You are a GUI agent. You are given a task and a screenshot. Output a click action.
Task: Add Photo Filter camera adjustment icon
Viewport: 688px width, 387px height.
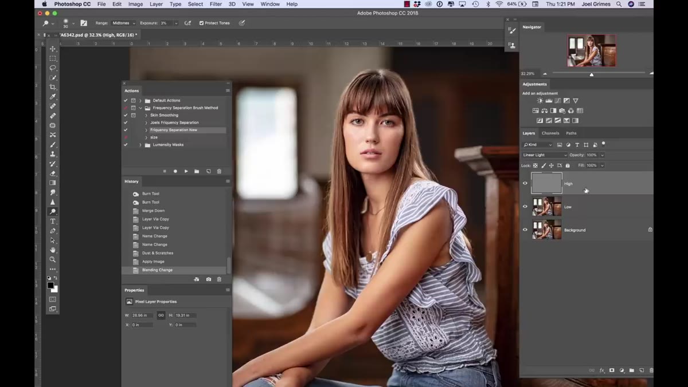coord(562,110)
